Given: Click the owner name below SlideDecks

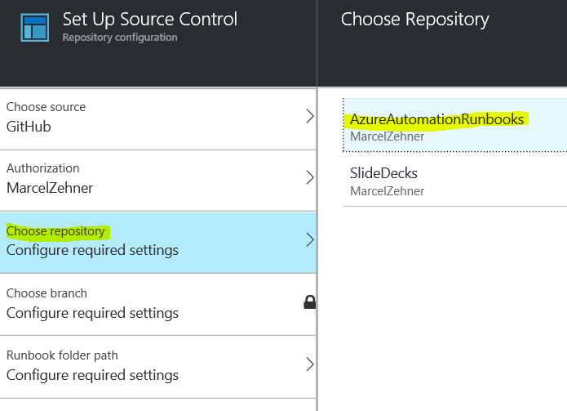Looking at the screenshot, I should coord(387,191).
